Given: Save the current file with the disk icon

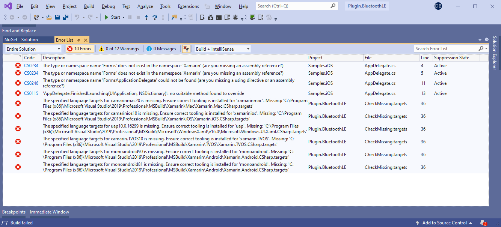Looking at the screenshot, I should pyautogui.click(x=57, y=17).
